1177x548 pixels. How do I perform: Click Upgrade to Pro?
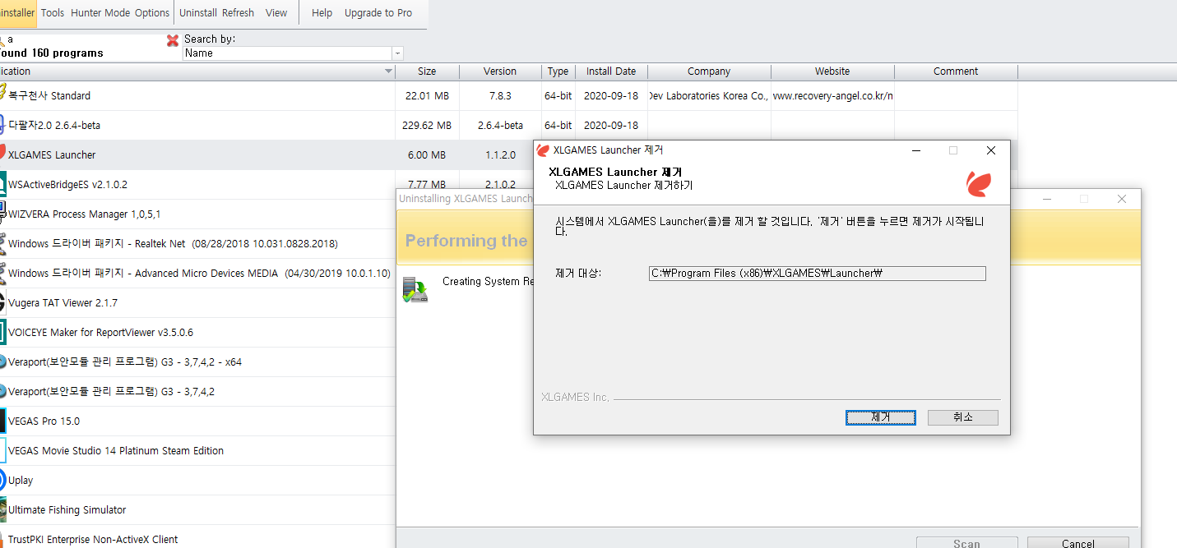(x=378, y=13)
